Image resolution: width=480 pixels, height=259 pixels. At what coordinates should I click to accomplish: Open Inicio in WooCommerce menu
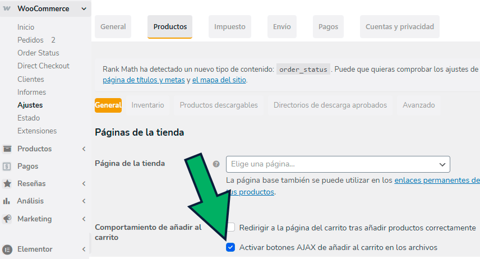[x=26, y=27]
